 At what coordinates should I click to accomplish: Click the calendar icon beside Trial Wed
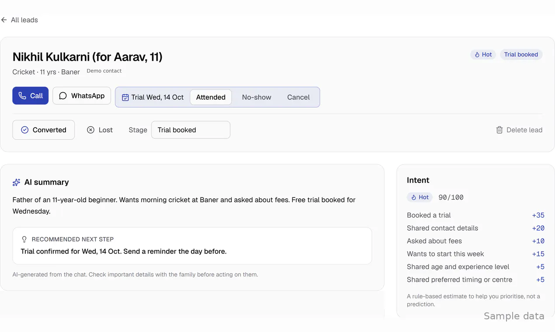(x=125, y=97)
